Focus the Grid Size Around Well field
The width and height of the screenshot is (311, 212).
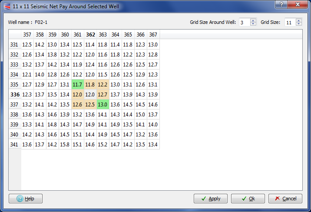coord(244,22)
